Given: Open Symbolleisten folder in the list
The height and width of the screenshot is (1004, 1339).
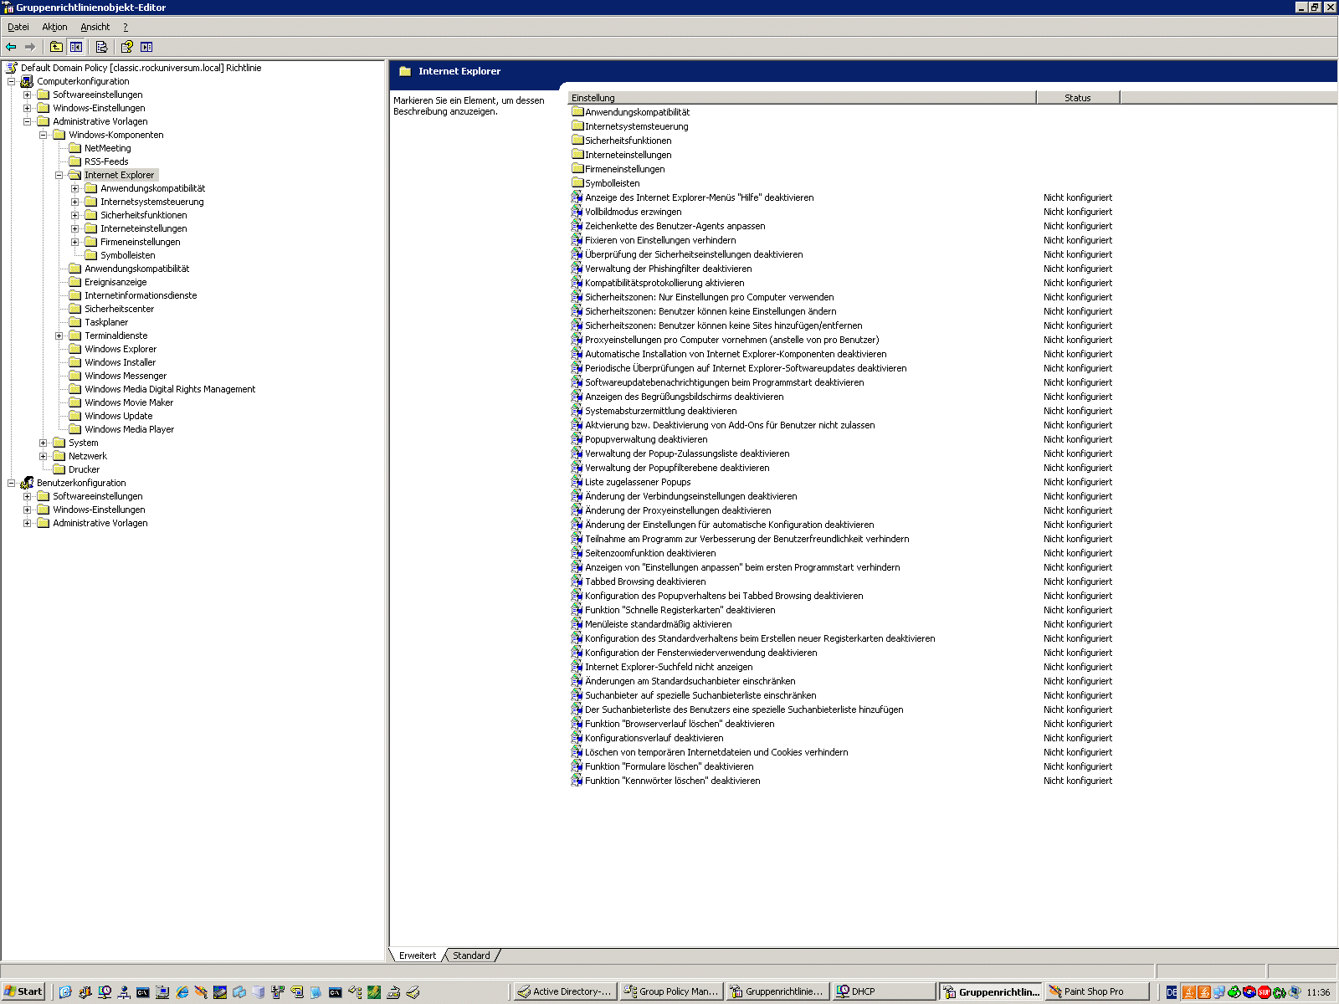Looking at the screenshot, I should (x=612, y=183).
